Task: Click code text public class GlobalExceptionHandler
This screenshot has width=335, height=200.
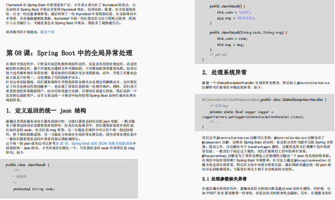Action: pyautogui.click(x=292, y=100)
